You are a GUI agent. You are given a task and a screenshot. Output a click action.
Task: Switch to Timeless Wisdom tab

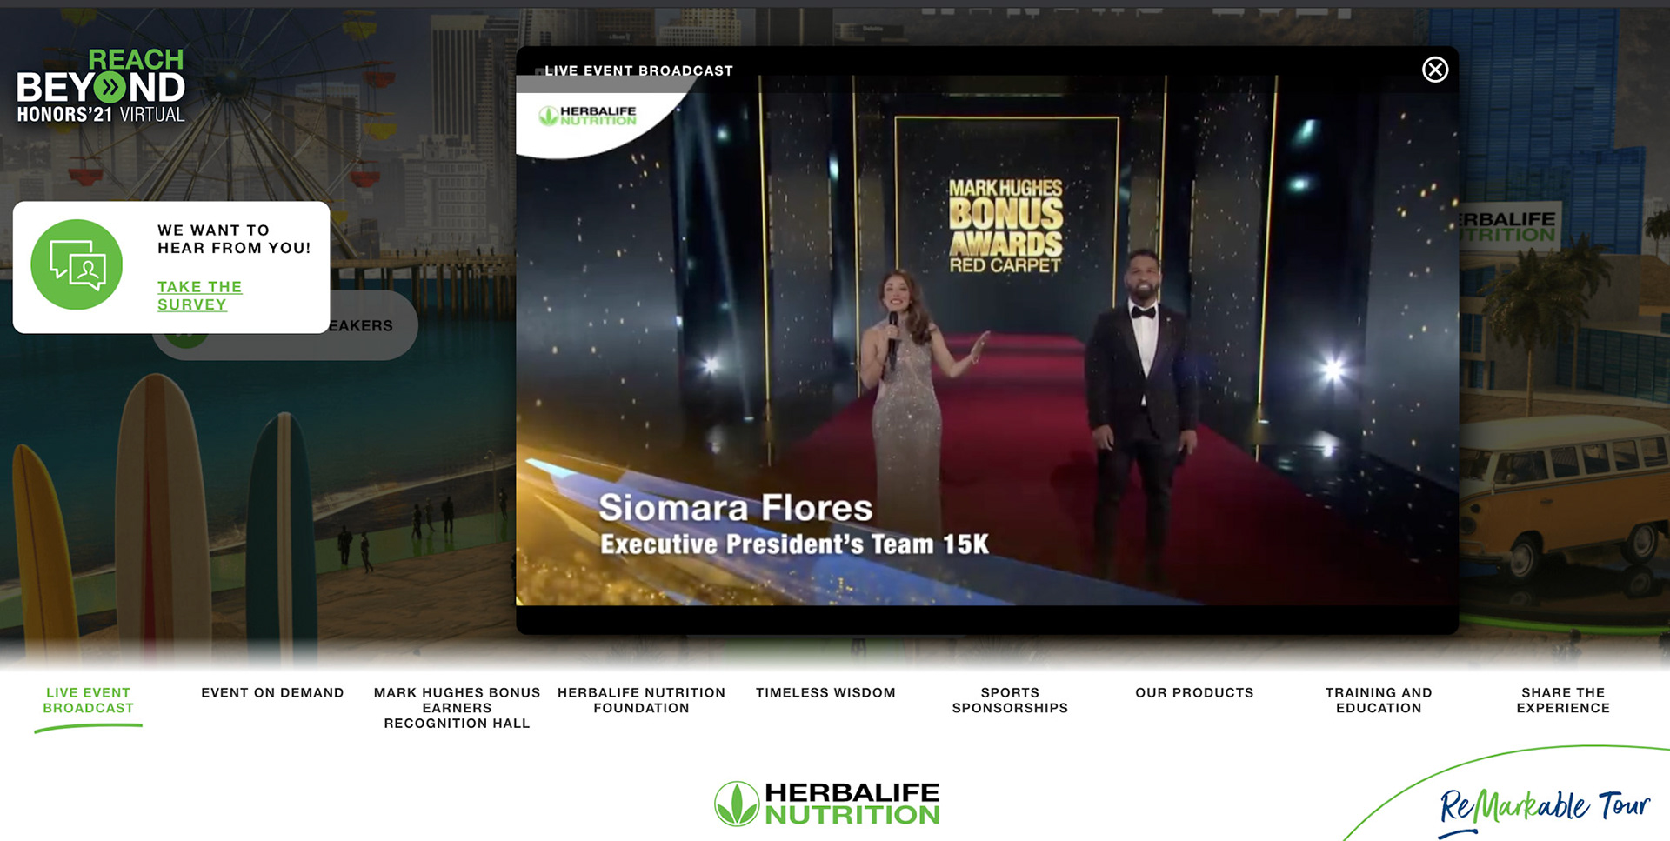pos(825,692)
